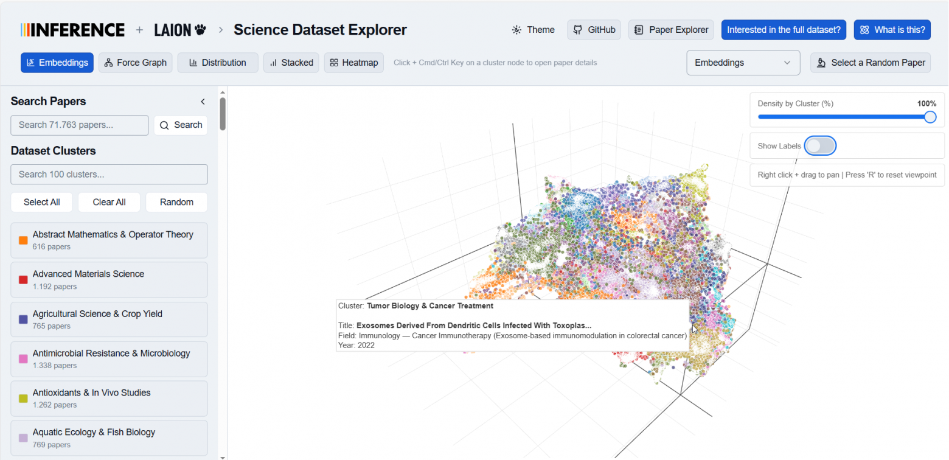This screenshot has height=460, width=949.
Task: Toggle the Show Labels switch
Action: tap(819, 146)
